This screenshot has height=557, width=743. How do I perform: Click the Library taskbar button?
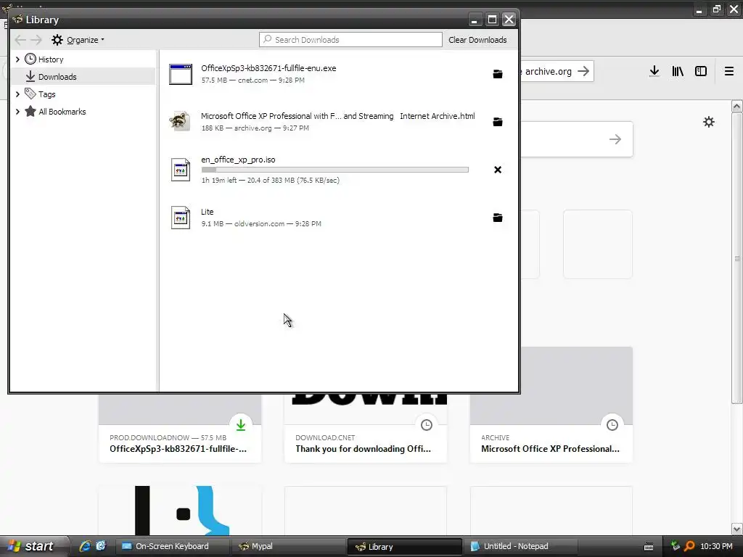[405, 547]
